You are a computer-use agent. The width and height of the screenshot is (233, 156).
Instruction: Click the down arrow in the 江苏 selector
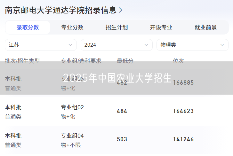[x=70, y=45]
